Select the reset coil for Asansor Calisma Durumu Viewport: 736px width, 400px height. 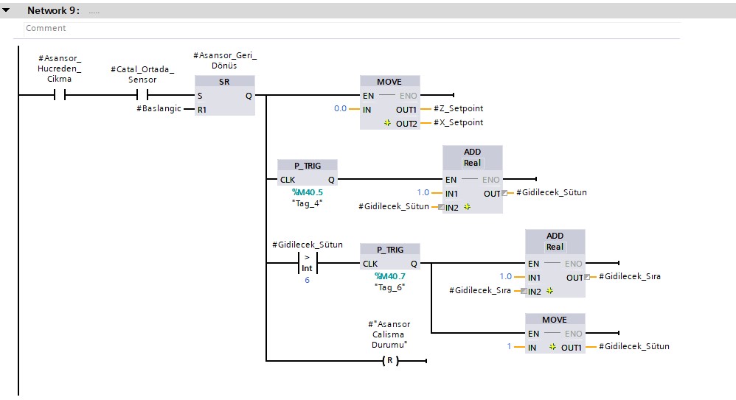coord(389,361)
